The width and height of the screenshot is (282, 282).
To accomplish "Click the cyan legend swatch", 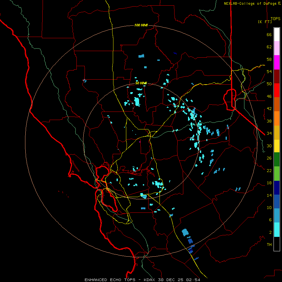I will (277, 230).
